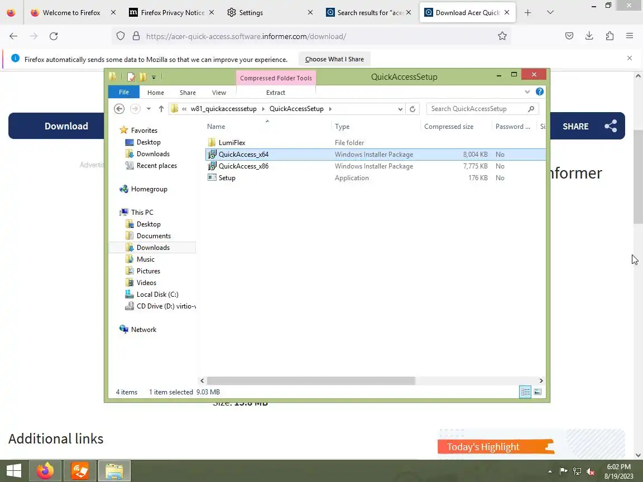Select QuickAccess_x86 installer file
This screenshot has width=643, height=482.
point(243,166)
